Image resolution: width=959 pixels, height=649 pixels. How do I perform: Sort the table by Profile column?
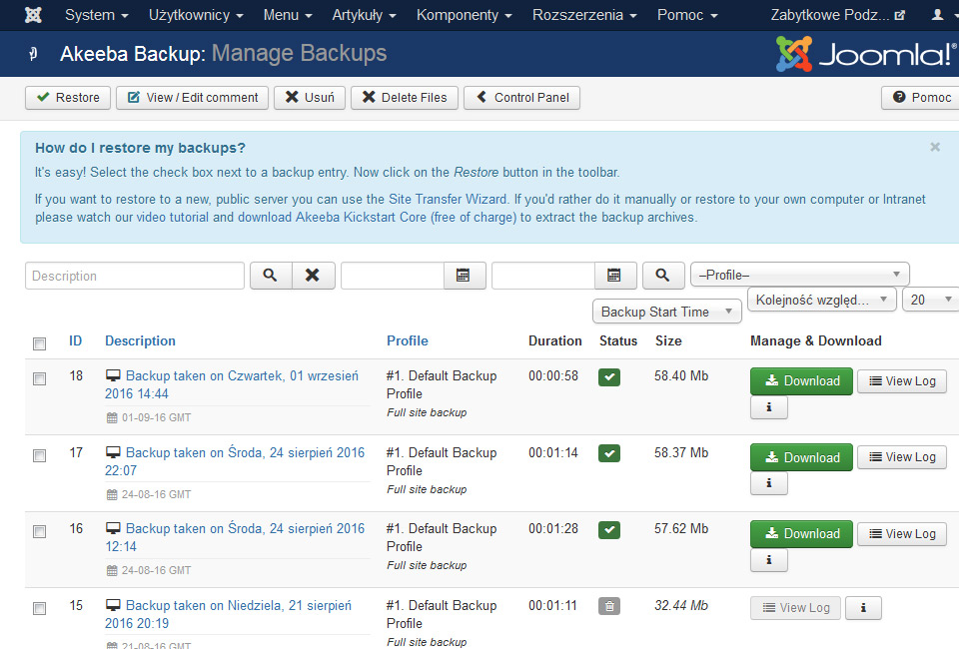click(x=408, y=341)
